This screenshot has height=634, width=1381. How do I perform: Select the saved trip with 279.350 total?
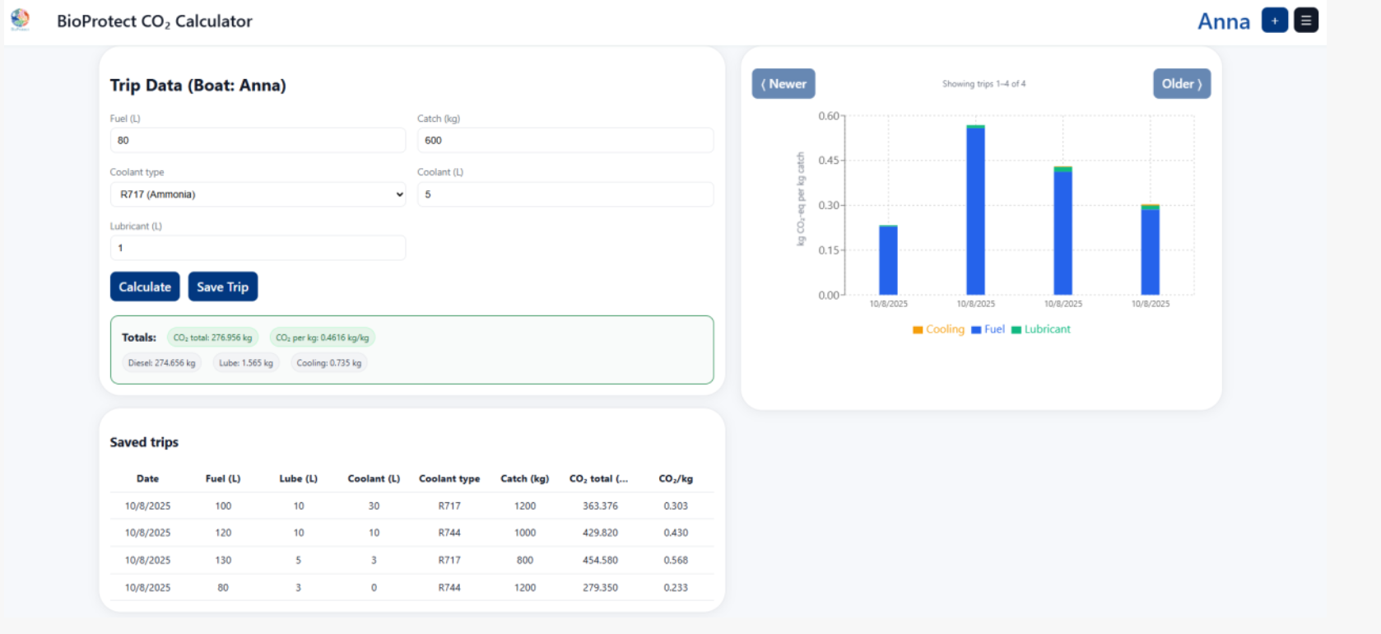tap(412, 587)
